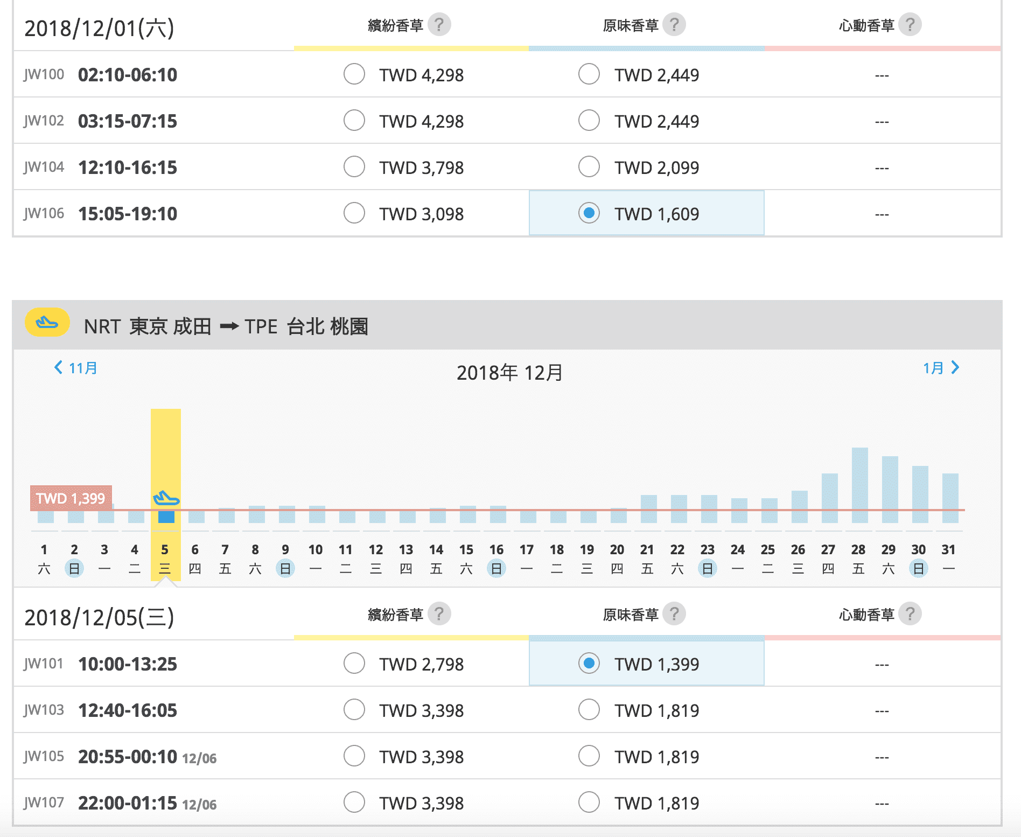Click flight time 02:10-06:10 for JW100
This screenshot has width=1021, height=837.
(128, 74)
